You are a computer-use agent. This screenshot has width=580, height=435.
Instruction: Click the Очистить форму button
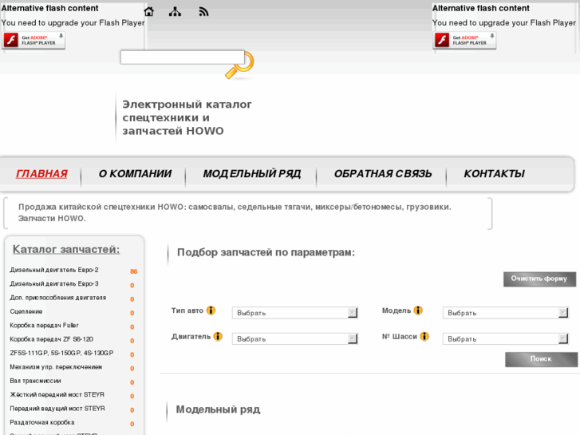(539, 279)
